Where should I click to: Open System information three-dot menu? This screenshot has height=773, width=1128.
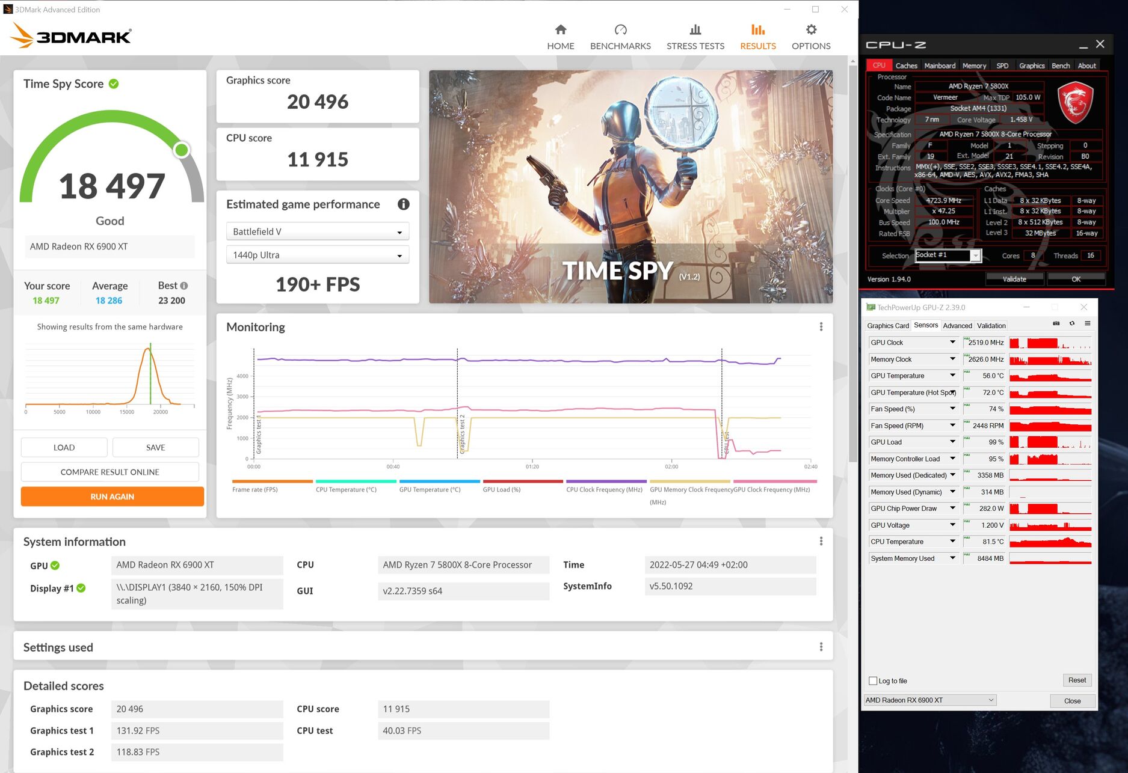coord(821,542)
